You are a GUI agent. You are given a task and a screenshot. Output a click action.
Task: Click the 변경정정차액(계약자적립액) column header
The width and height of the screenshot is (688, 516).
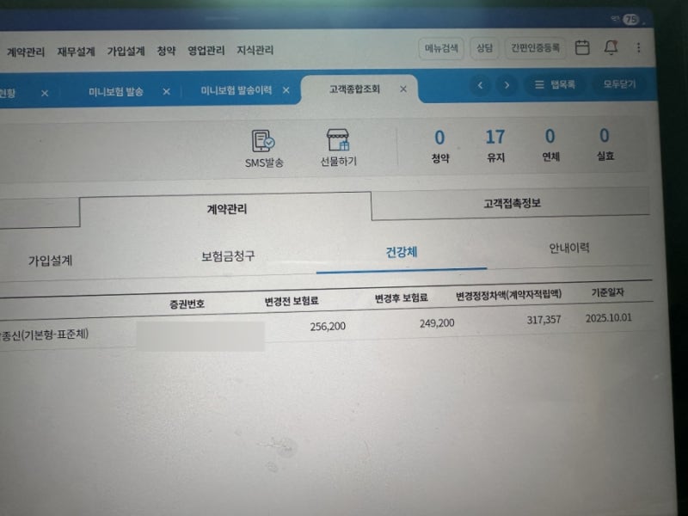pyautogui.click(x=508, y=295)
